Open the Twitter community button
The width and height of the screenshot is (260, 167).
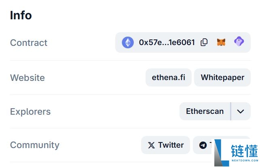165,145
